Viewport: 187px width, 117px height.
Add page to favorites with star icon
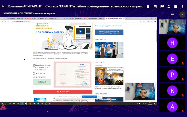coord(144,21)
